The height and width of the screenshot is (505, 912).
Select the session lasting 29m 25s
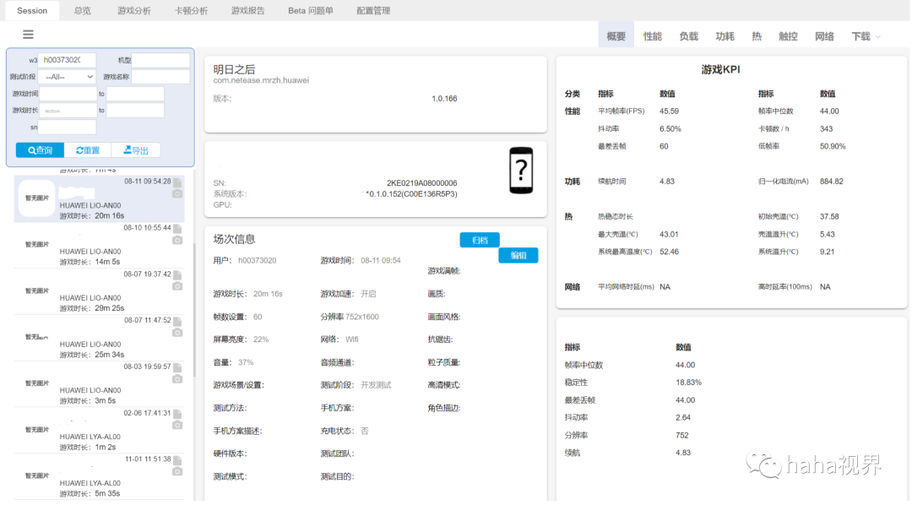pyautogui.click(x=100, y=291)
